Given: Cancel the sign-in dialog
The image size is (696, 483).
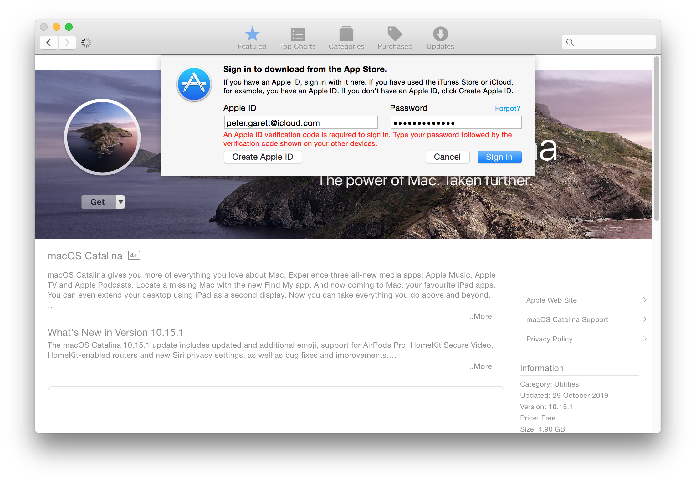Looking at the screenshot, I should (448, 157).
